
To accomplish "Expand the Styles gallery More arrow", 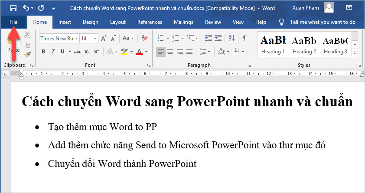I will [355, 53].
